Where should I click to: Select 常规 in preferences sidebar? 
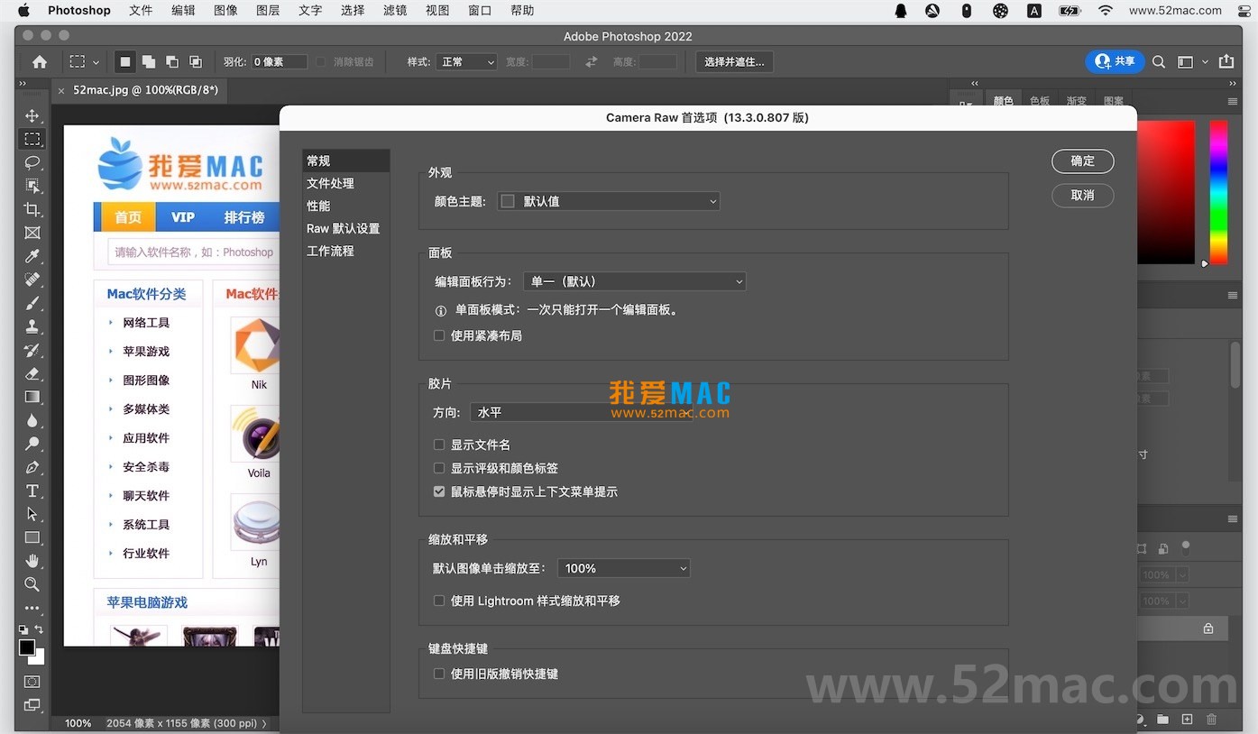click(x=346, y=161)
